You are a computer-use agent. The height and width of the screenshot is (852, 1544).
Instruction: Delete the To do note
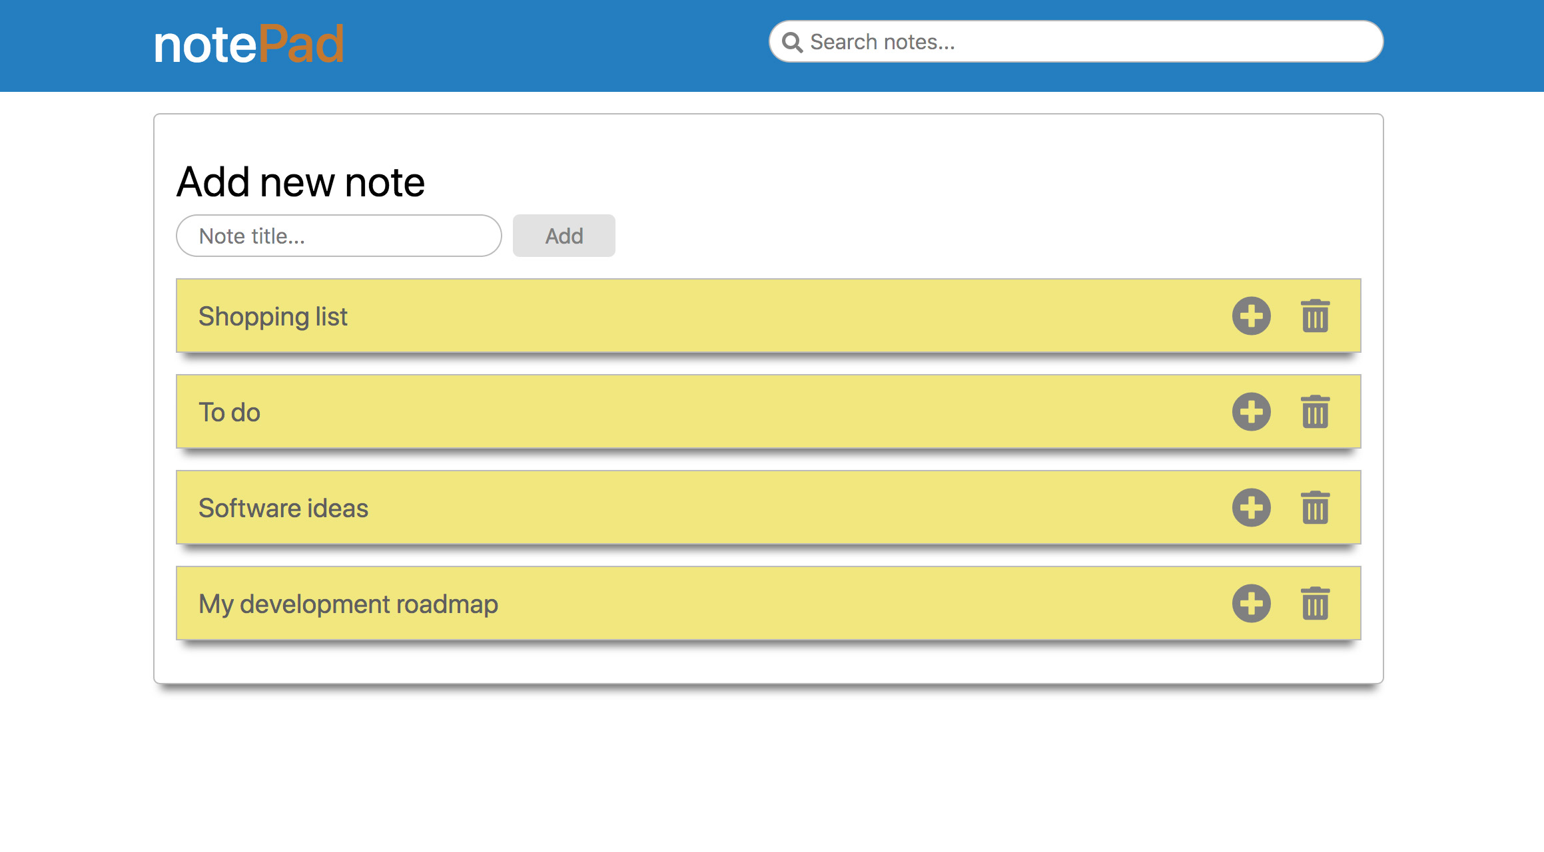pyautogui.click(x=1315, y=412)
